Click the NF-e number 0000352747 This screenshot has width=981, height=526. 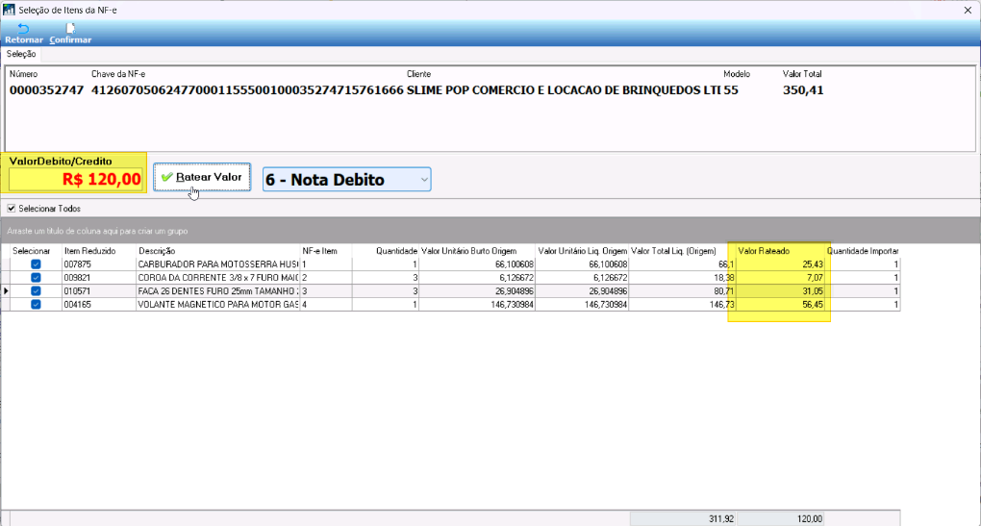pyautogui.click(x=46, y=90)
